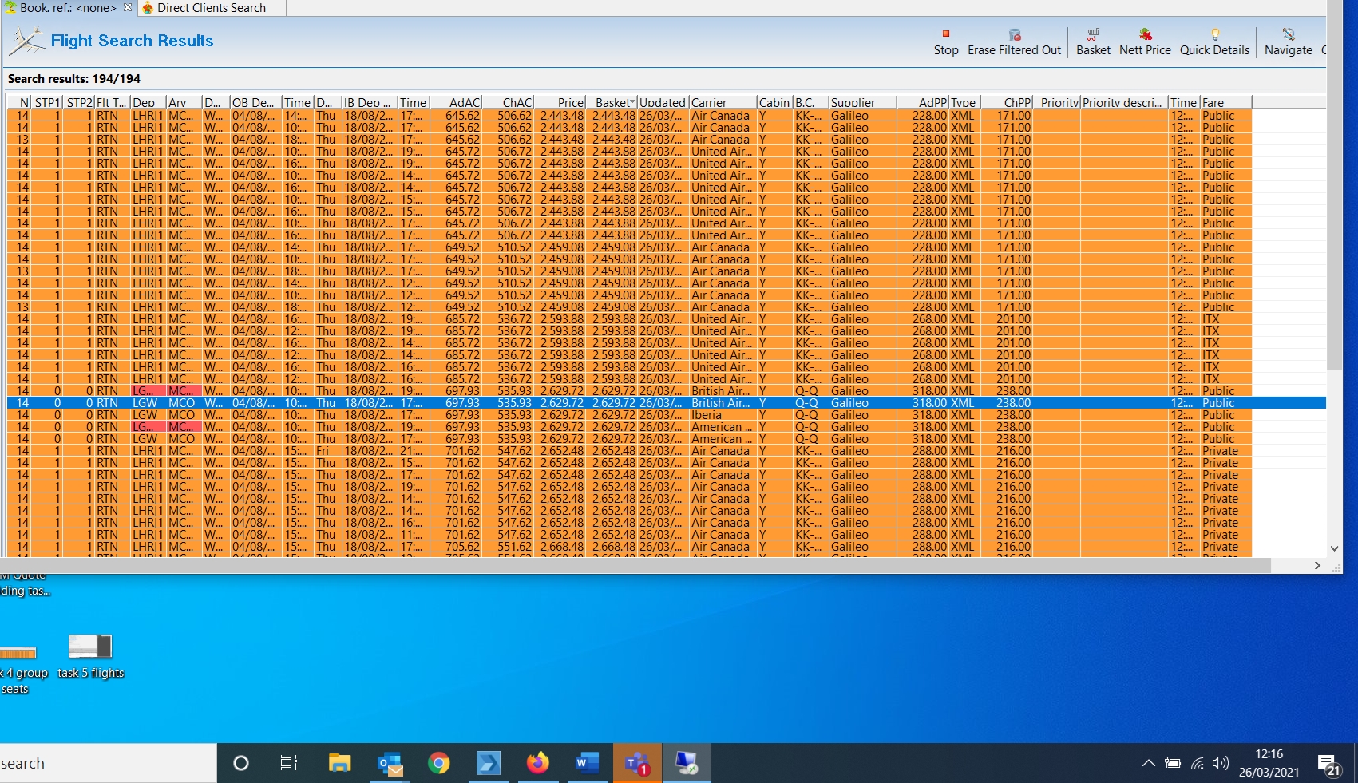Open Quick Details for selected flight

(x=1214, y=42)
